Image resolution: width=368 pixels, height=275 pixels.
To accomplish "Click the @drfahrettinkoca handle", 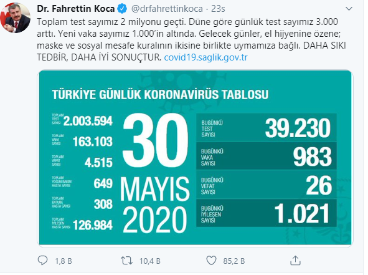I will (x=167, y=9).
